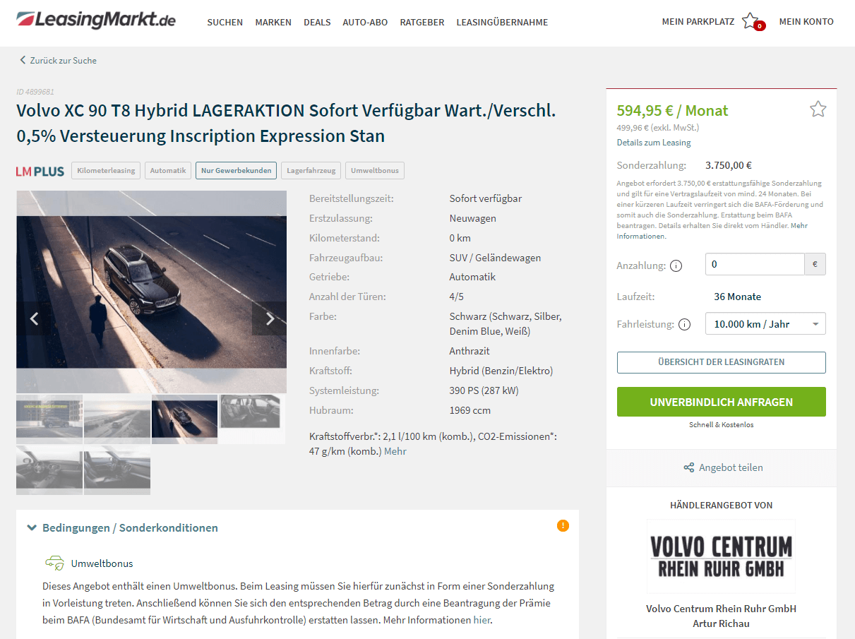The width and height of the screenshot is (855, 639).
Task: Click the Anzahlung amount input field
Action: pos(755,264)
